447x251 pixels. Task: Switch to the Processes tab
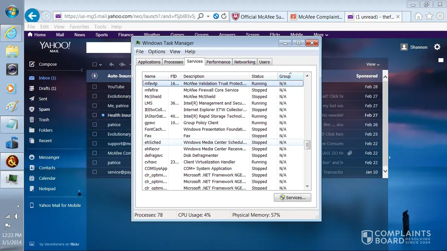(173, 62)
